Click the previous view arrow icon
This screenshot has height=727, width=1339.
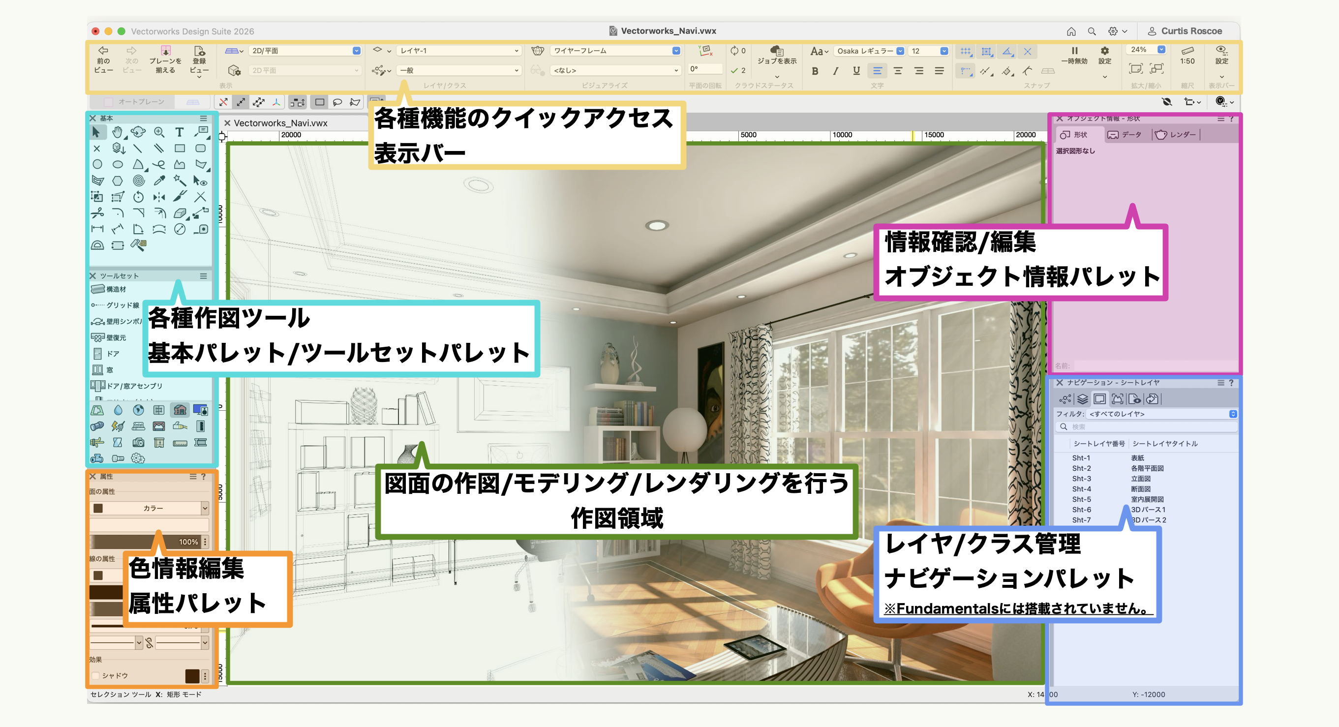pos(103,51)
